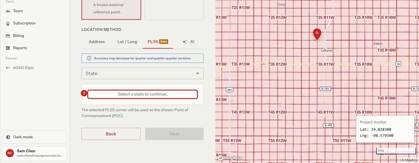Image resolution: width=419 pixels, height=163 pixels.
Task: Click the Project Anchor heading
Action: pyautogui.click(x=373, y=122)
